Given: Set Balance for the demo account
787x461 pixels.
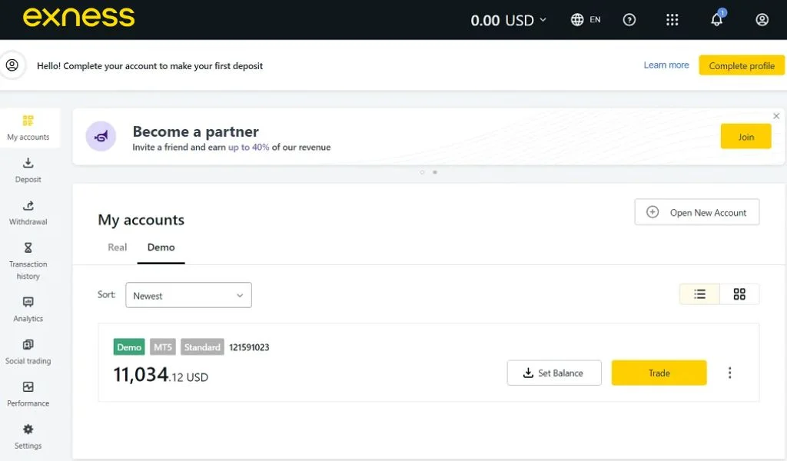Looking at the screenshot, I should point(554,373).
